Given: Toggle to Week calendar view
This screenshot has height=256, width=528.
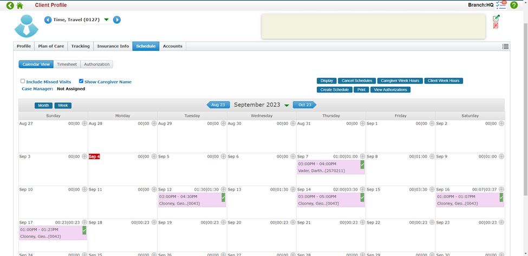Looking at the screenshot, I should click(x=63, y=106).
